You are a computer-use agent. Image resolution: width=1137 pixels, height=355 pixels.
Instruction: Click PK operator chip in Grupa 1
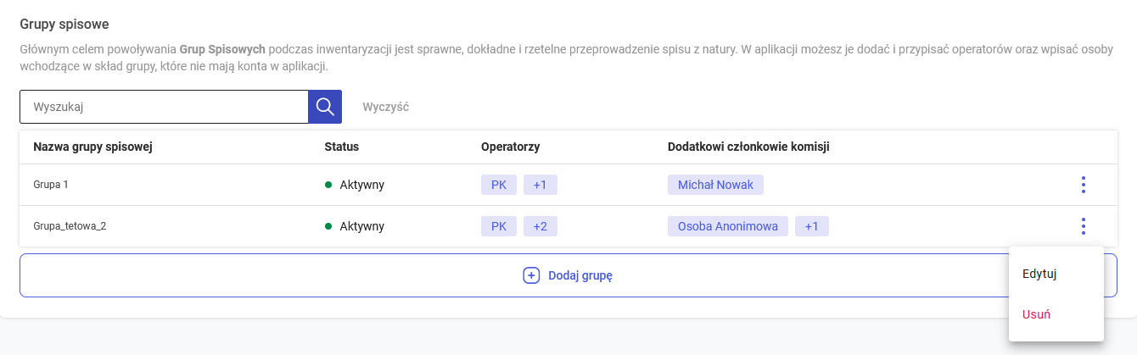(x=499, y=185)
